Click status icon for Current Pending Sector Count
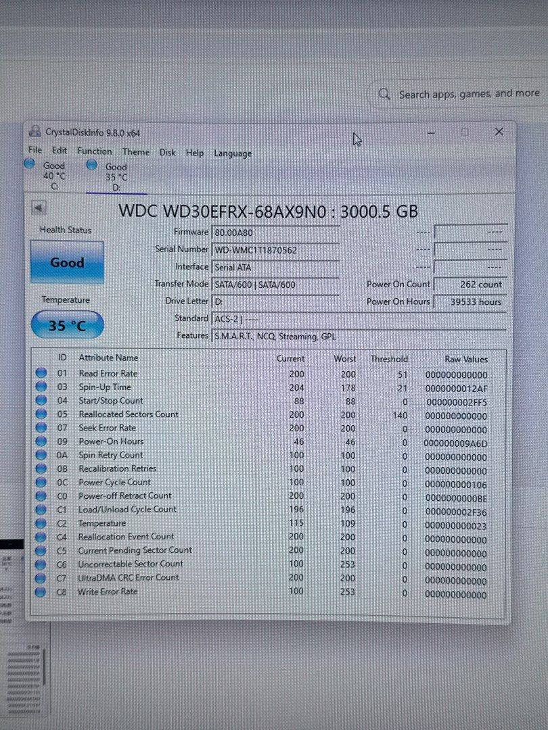 coord(41,550)
